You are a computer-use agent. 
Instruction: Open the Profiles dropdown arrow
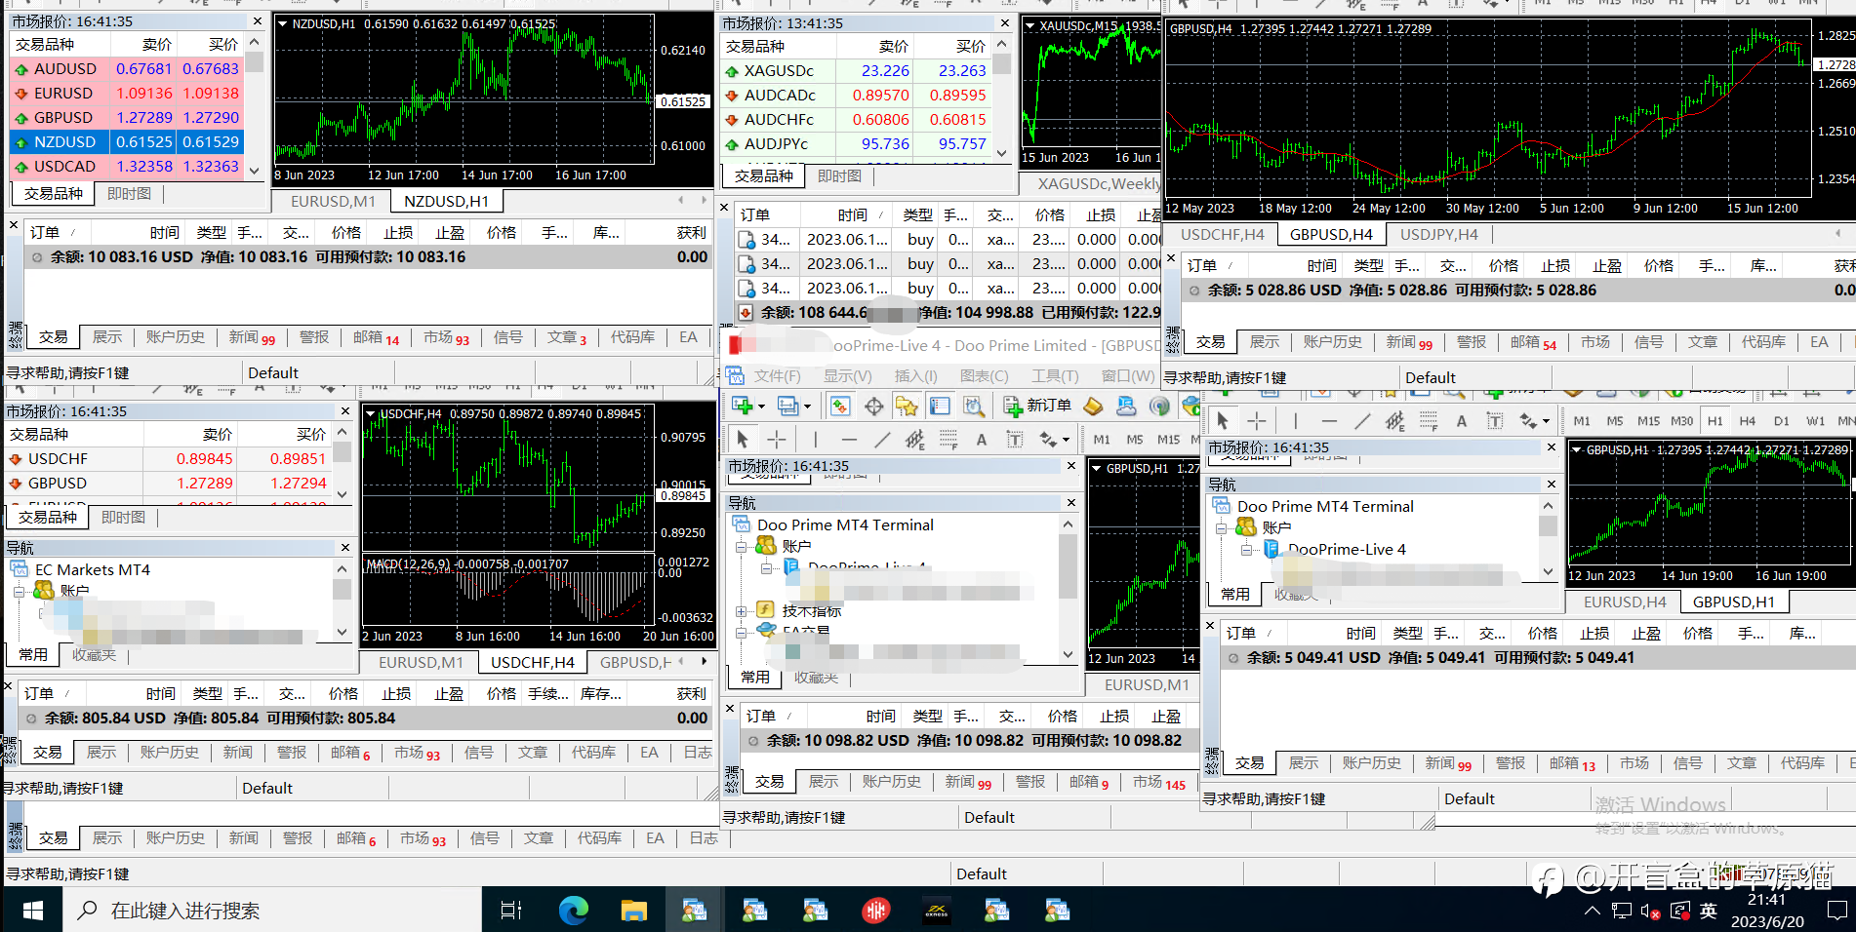click(807, 407)
